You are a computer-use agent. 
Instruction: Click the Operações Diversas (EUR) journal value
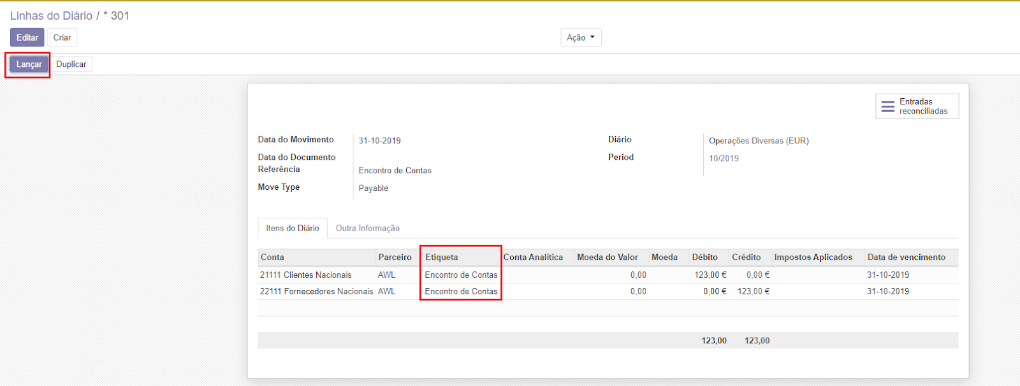point(759,141)
